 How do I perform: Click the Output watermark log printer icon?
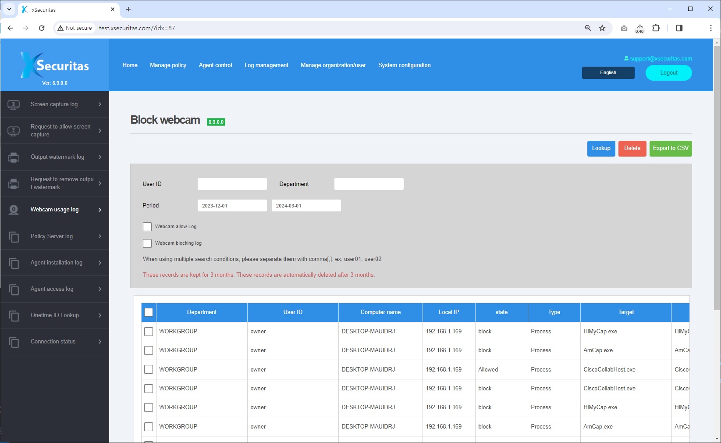13,157
